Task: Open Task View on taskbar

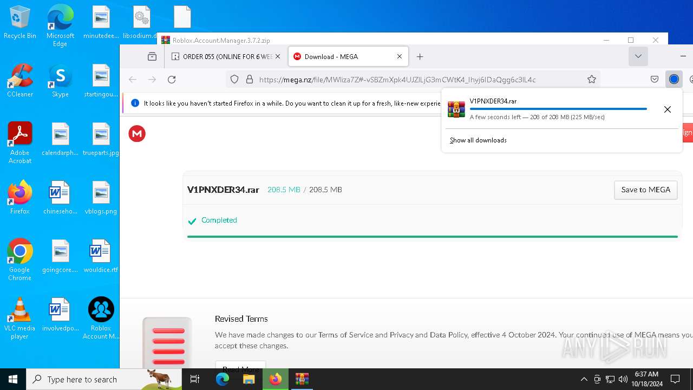Action: pos(195,379)
